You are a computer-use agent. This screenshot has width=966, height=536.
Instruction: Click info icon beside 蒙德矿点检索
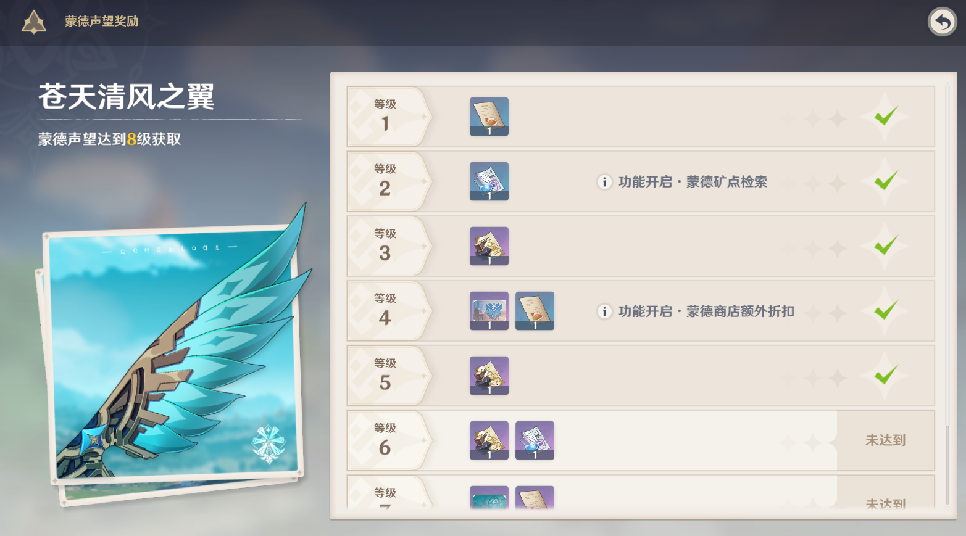604,182
